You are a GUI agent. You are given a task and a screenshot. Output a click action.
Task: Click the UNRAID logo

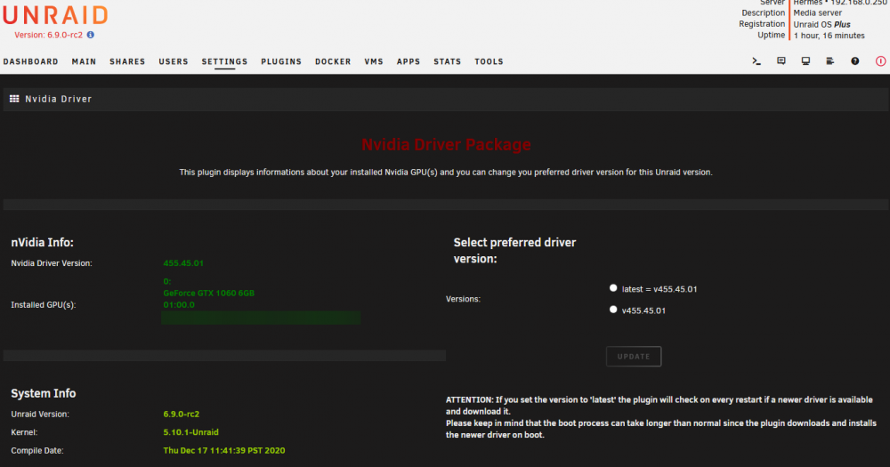tap(55, 15)
